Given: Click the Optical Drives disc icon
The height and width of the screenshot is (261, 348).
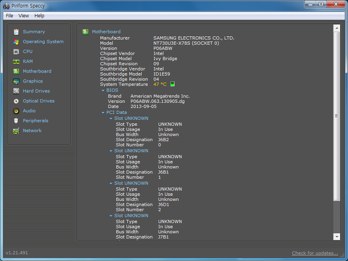Looking at the screenshot, I should pos(16,101).
